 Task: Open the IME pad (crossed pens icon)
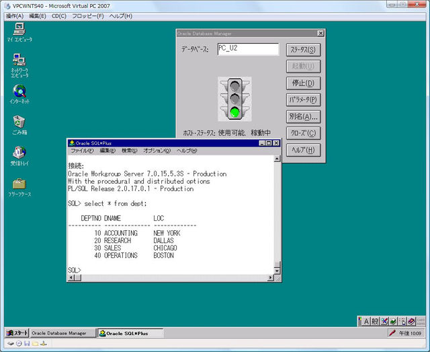pos(384,321)
